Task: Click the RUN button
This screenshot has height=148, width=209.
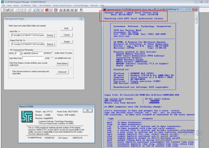Action: pos(67,28)
